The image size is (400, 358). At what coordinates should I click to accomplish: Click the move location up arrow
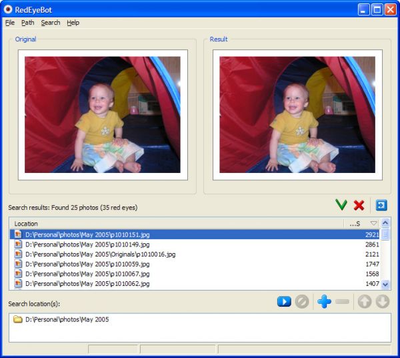pyautogui.click(x=365, y=302)
